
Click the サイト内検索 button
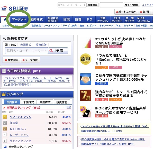click(132, 5)
